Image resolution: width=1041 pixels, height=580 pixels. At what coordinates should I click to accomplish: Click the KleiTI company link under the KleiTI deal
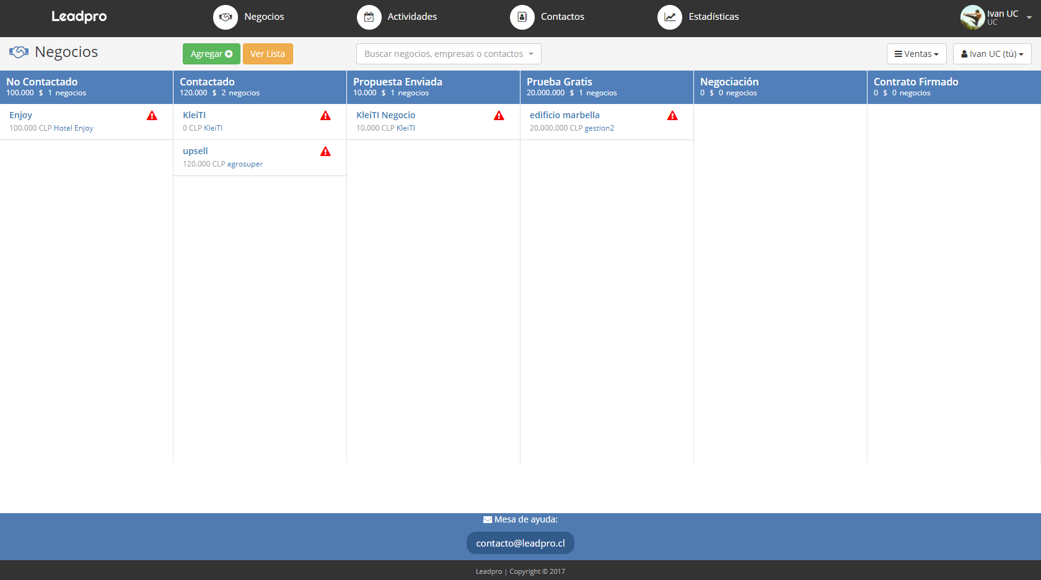[x=213, y=128]
